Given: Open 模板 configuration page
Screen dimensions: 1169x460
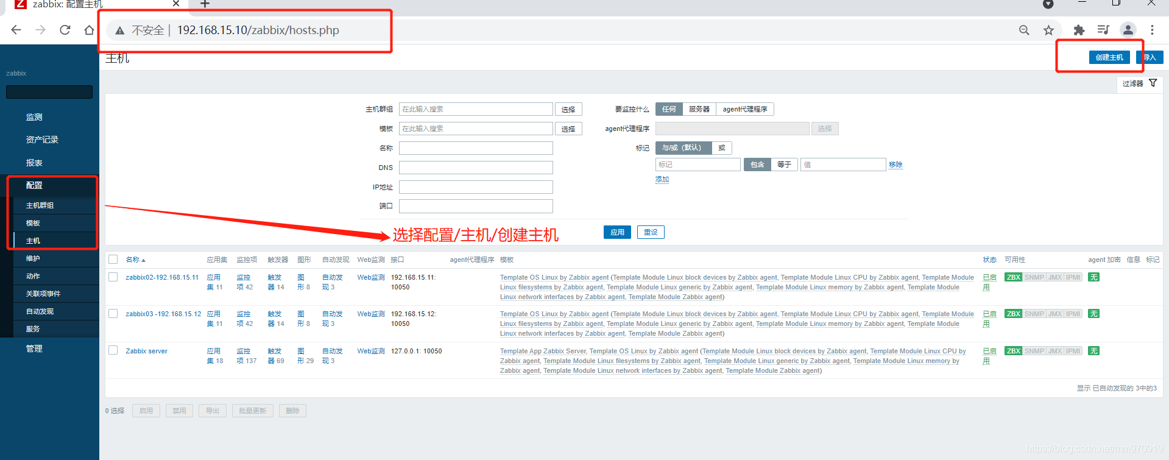Looking at the screenshot, I should pyautogui.click(x=33, y=223).
